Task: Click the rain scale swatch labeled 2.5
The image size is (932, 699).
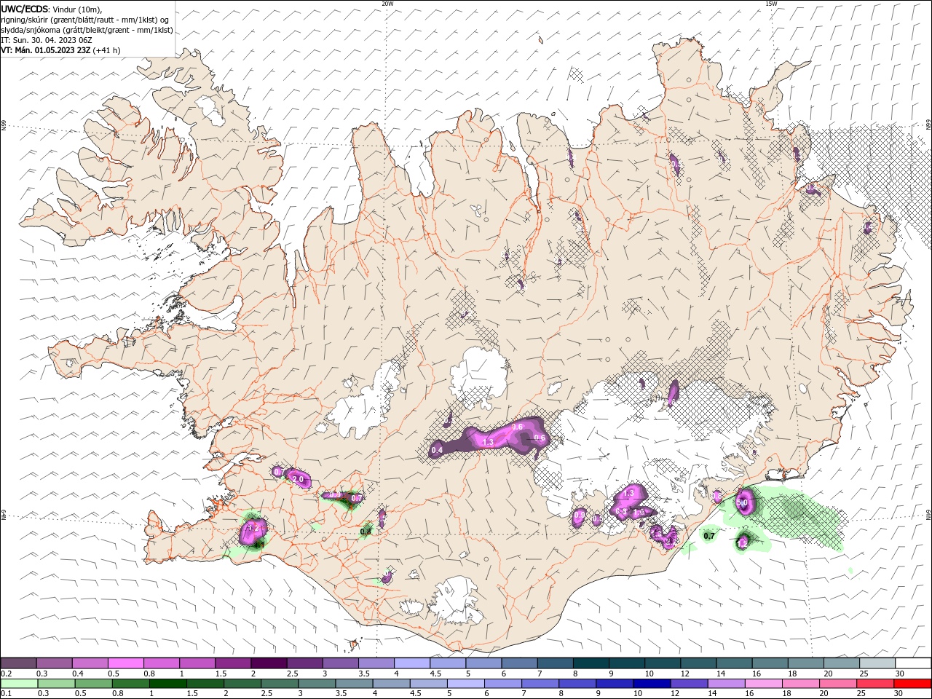Action: pos(279,684)
